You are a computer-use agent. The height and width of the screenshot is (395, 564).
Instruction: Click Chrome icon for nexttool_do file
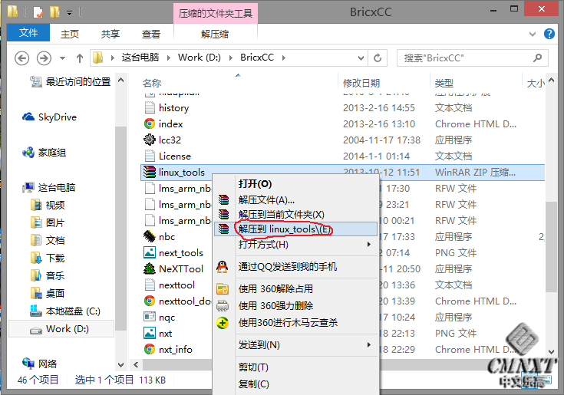pos(150,301)
